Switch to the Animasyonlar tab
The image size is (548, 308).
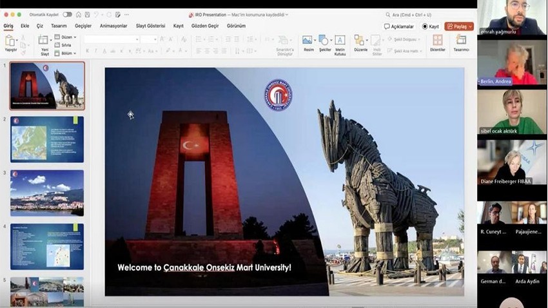(x=113, y=26)
